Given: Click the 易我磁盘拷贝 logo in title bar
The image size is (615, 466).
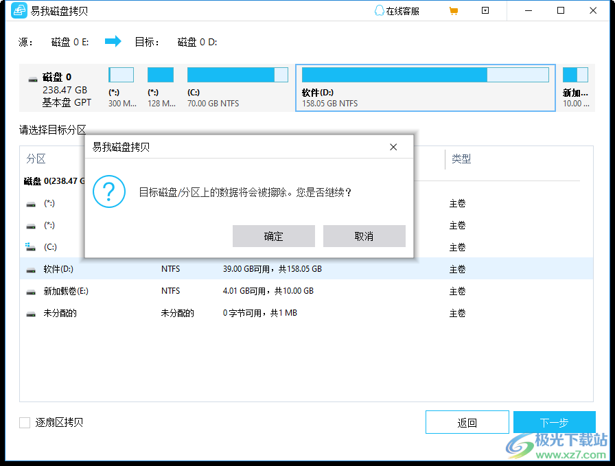Looking at the screenshot, I should click(x=19, y=10).
